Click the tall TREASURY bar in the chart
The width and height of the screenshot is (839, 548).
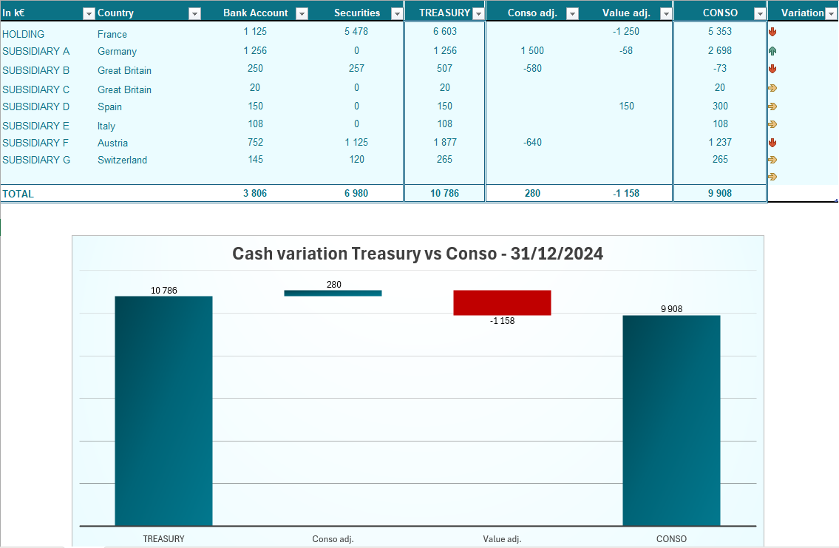pyautogui.click(x=163, y=410)
